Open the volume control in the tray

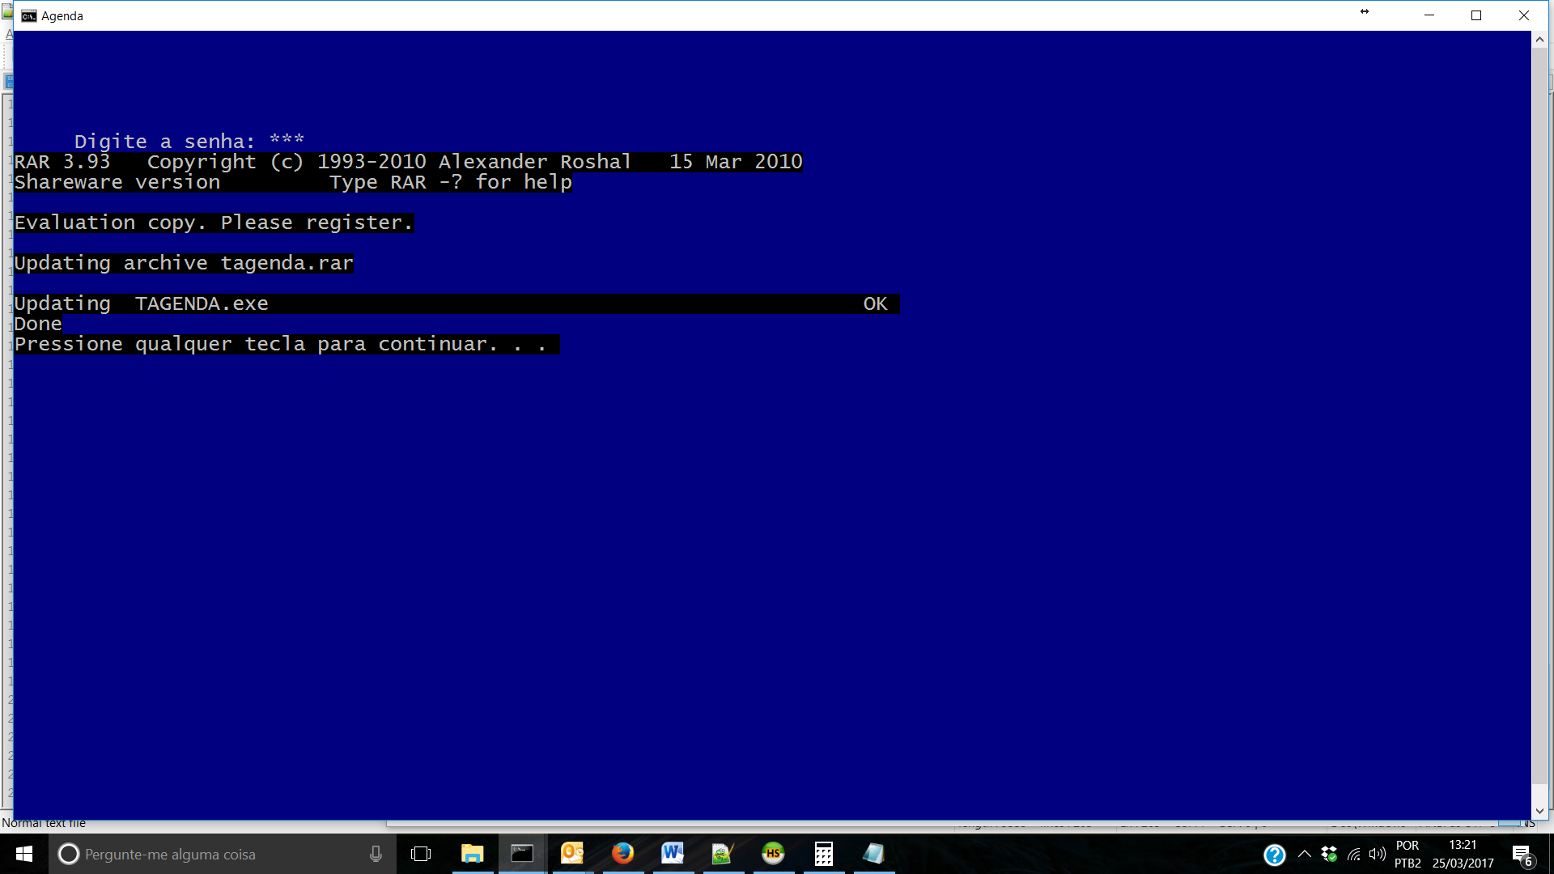[1377, 854]
